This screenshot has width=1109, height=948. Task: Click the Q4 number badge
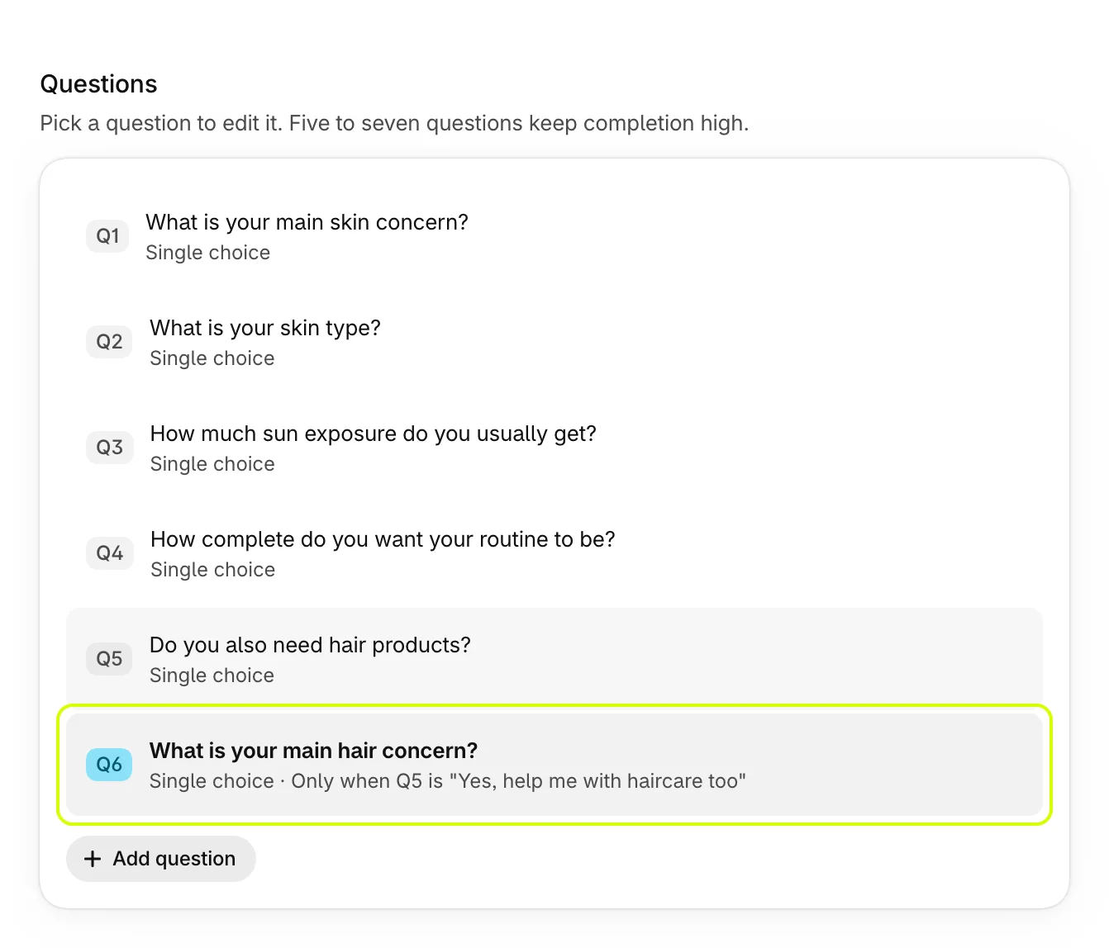tap(110, 553)
